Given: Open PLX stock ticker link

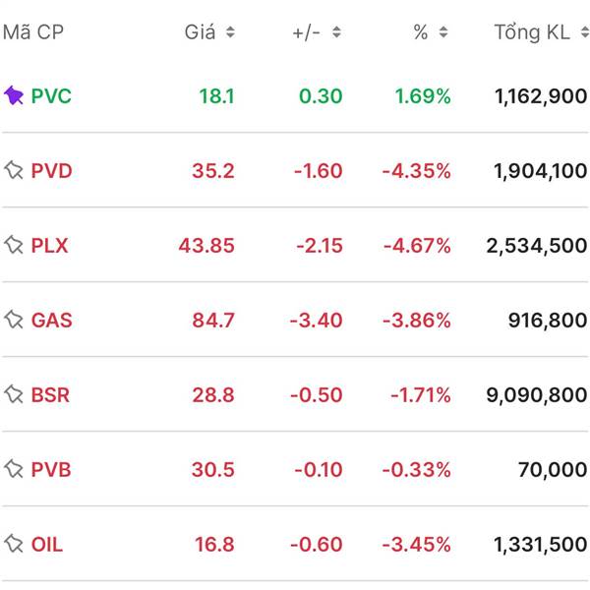Looking at the screenshot, I should pos(49,246).
